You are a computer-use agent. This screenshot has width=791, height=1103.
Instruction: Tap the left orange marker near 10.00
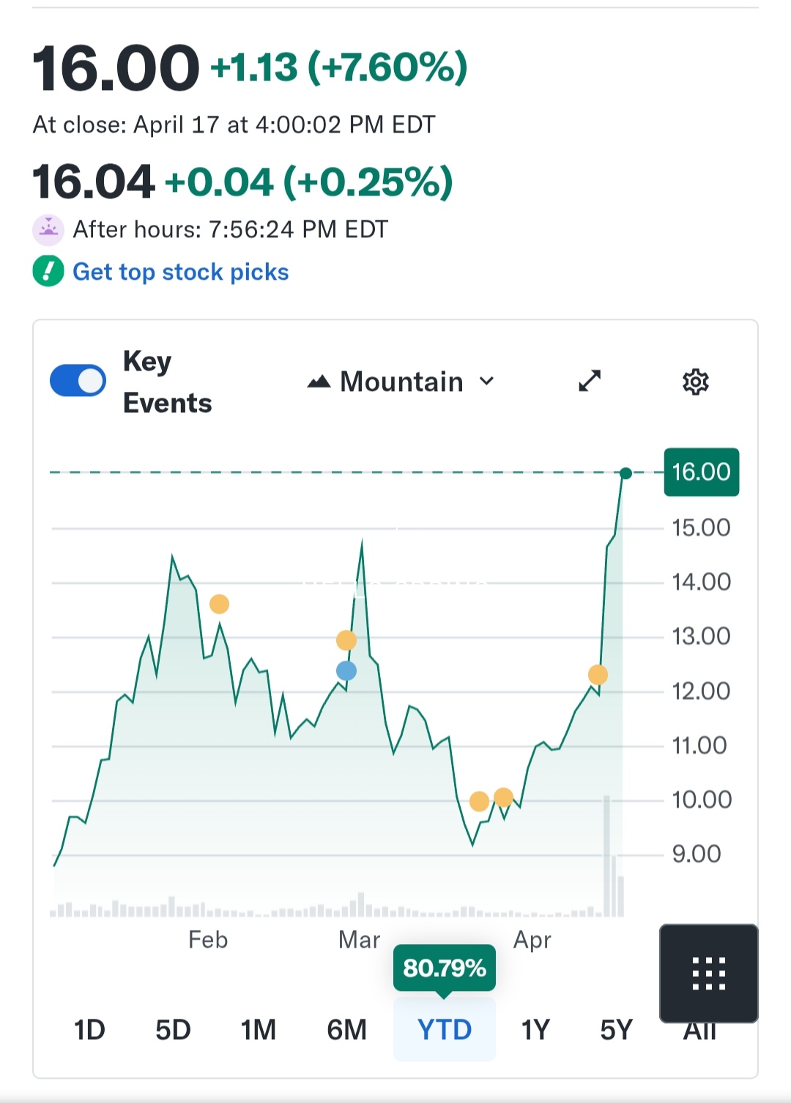[x=479, y=801]
